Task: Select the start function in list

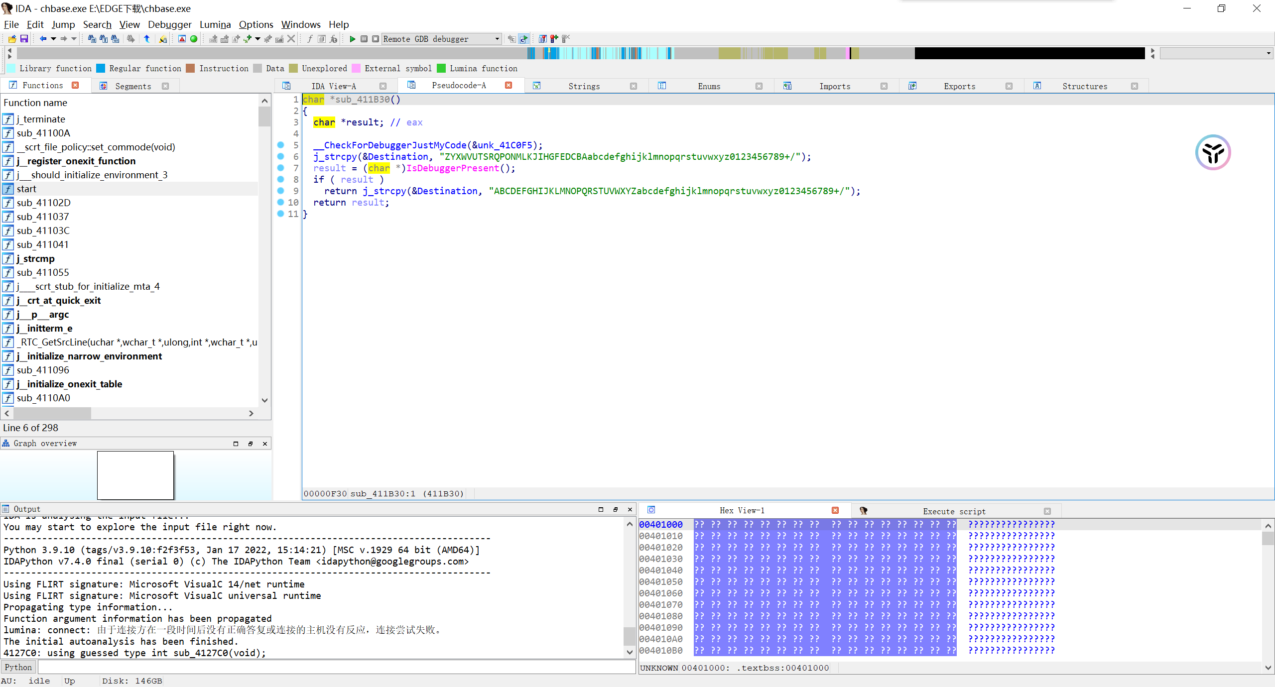Action: coord(129,189)
